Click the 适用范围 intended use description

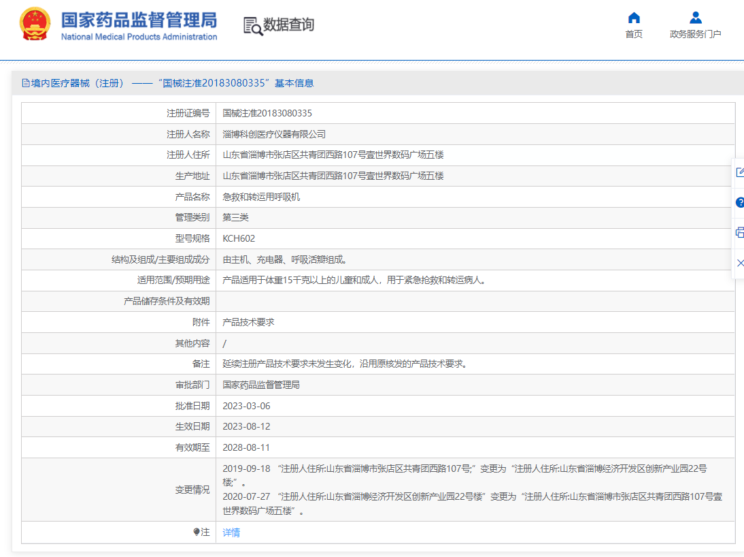[x=355, y=280]
